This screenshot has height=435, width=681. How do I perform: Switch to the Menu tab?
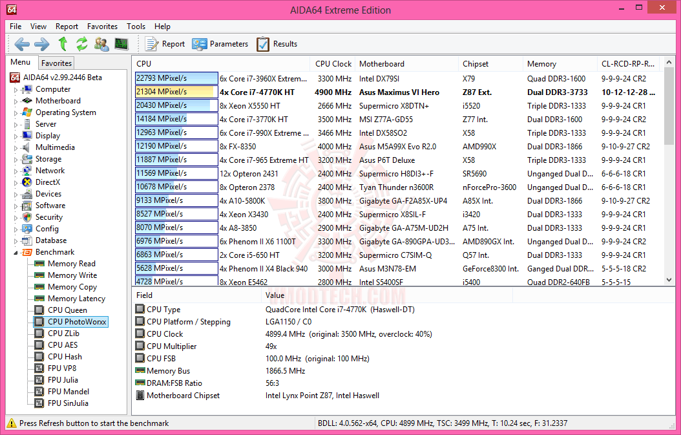(21, 62)
